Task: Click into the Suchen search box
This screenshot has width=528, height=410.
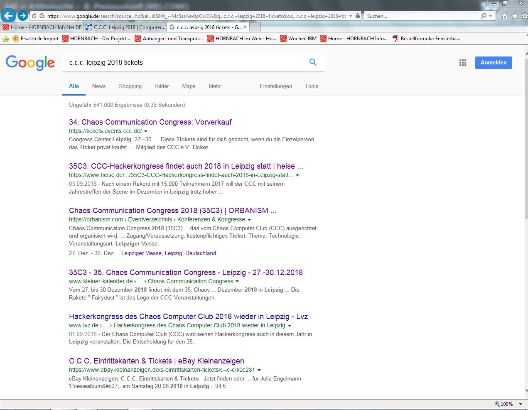Action: point(422,16)
